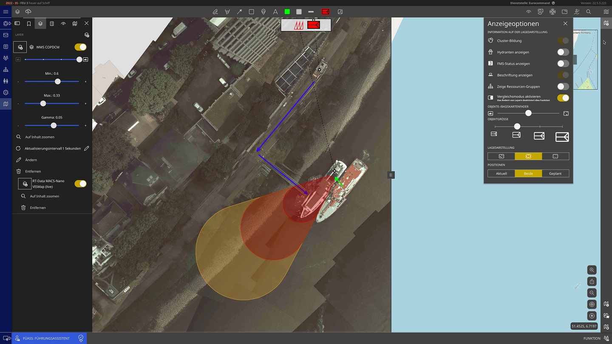612x344 pixels.
Task: Select the text annotation tool
Action: [275, 11]
